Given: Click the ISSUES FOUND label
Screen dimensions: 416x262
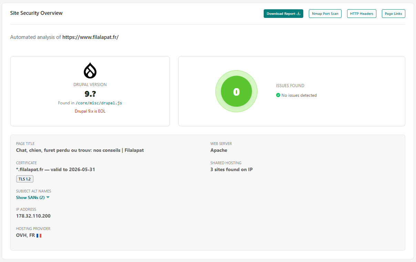Looking at the screenshot, I should tap(290, 86).
